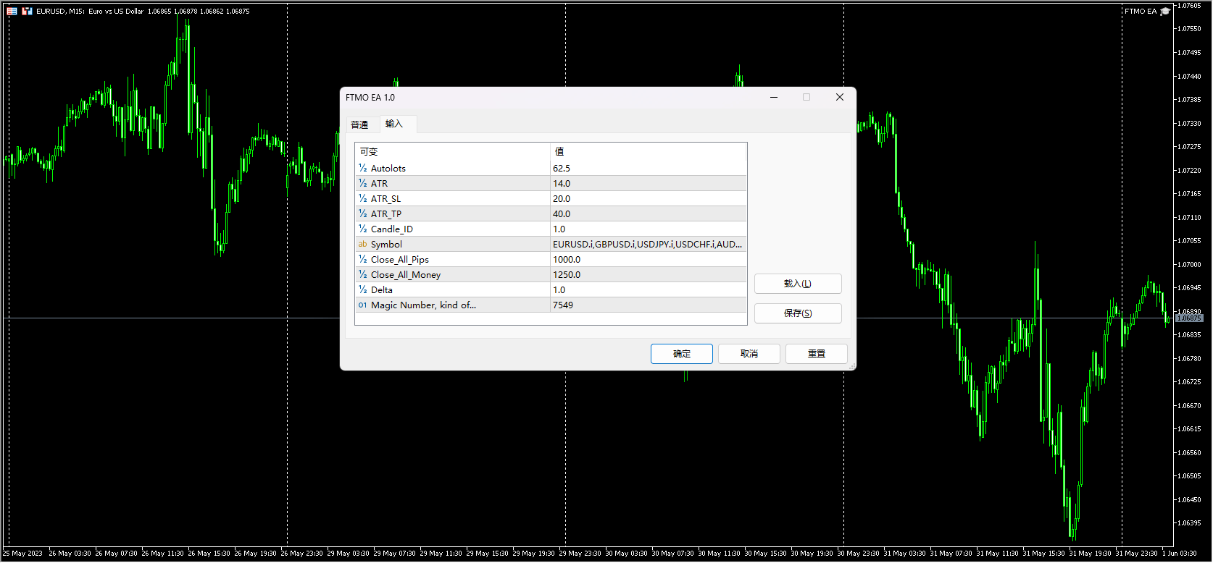Edit the Close_All_Money value 1250.0

[x=649, y=274]
